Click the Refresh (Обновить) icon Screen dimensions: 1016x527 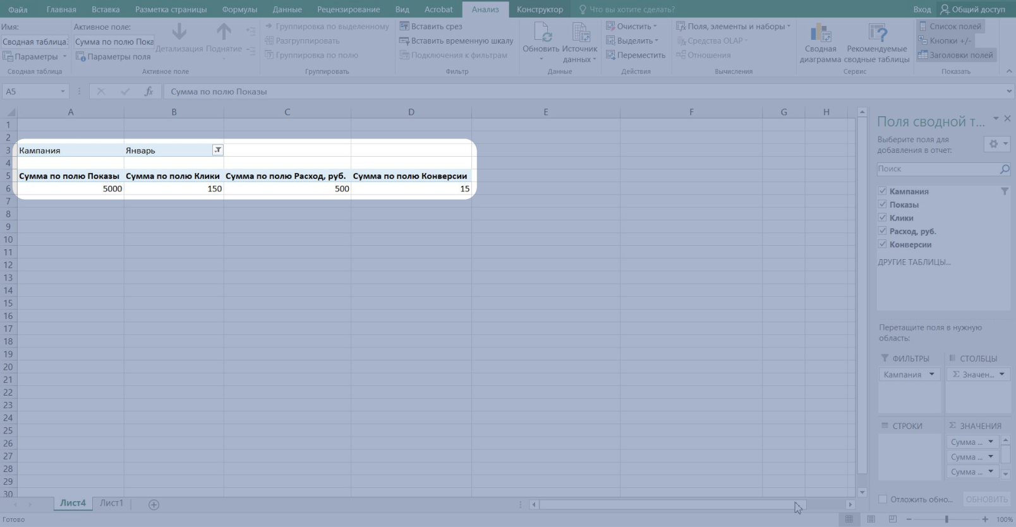tap(542, 32)
